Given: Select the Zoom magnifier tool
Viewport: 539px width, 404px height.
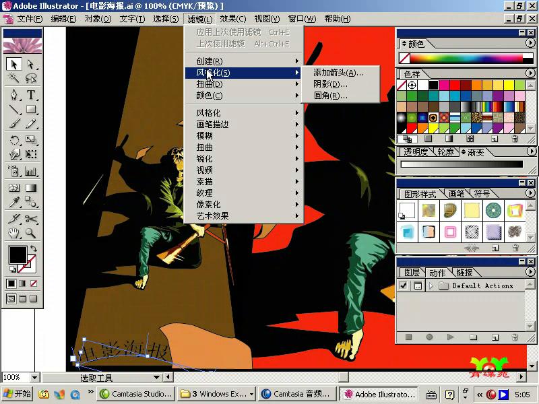Looking at the screenshot, I should pyautogui.click(x=31, y=233).
